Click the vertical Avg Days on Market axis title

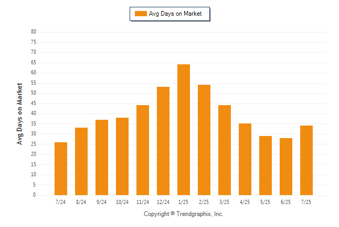pyautogui.click(x=19, y=114)
